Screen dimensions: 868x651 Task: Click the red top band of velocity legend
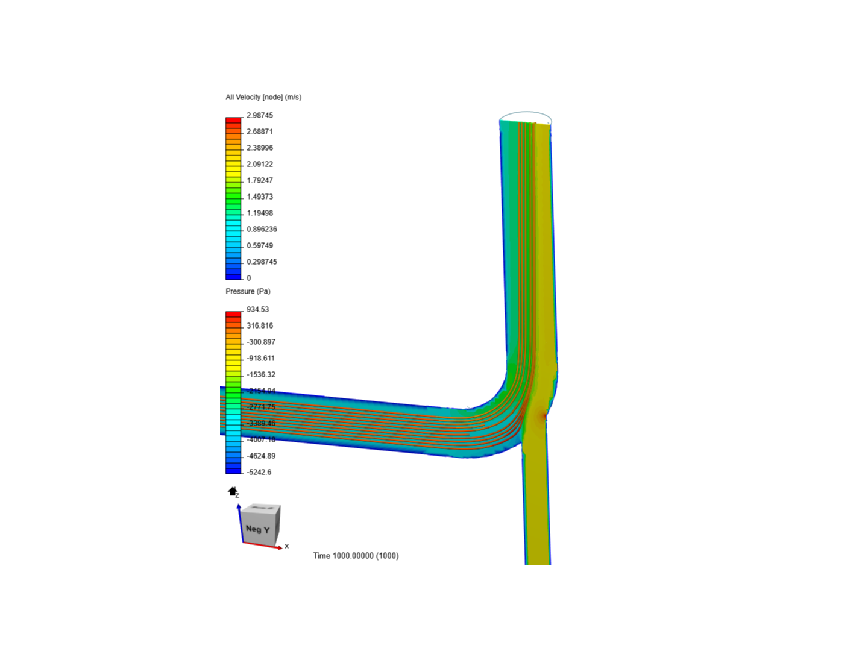(x=233, y=121)
